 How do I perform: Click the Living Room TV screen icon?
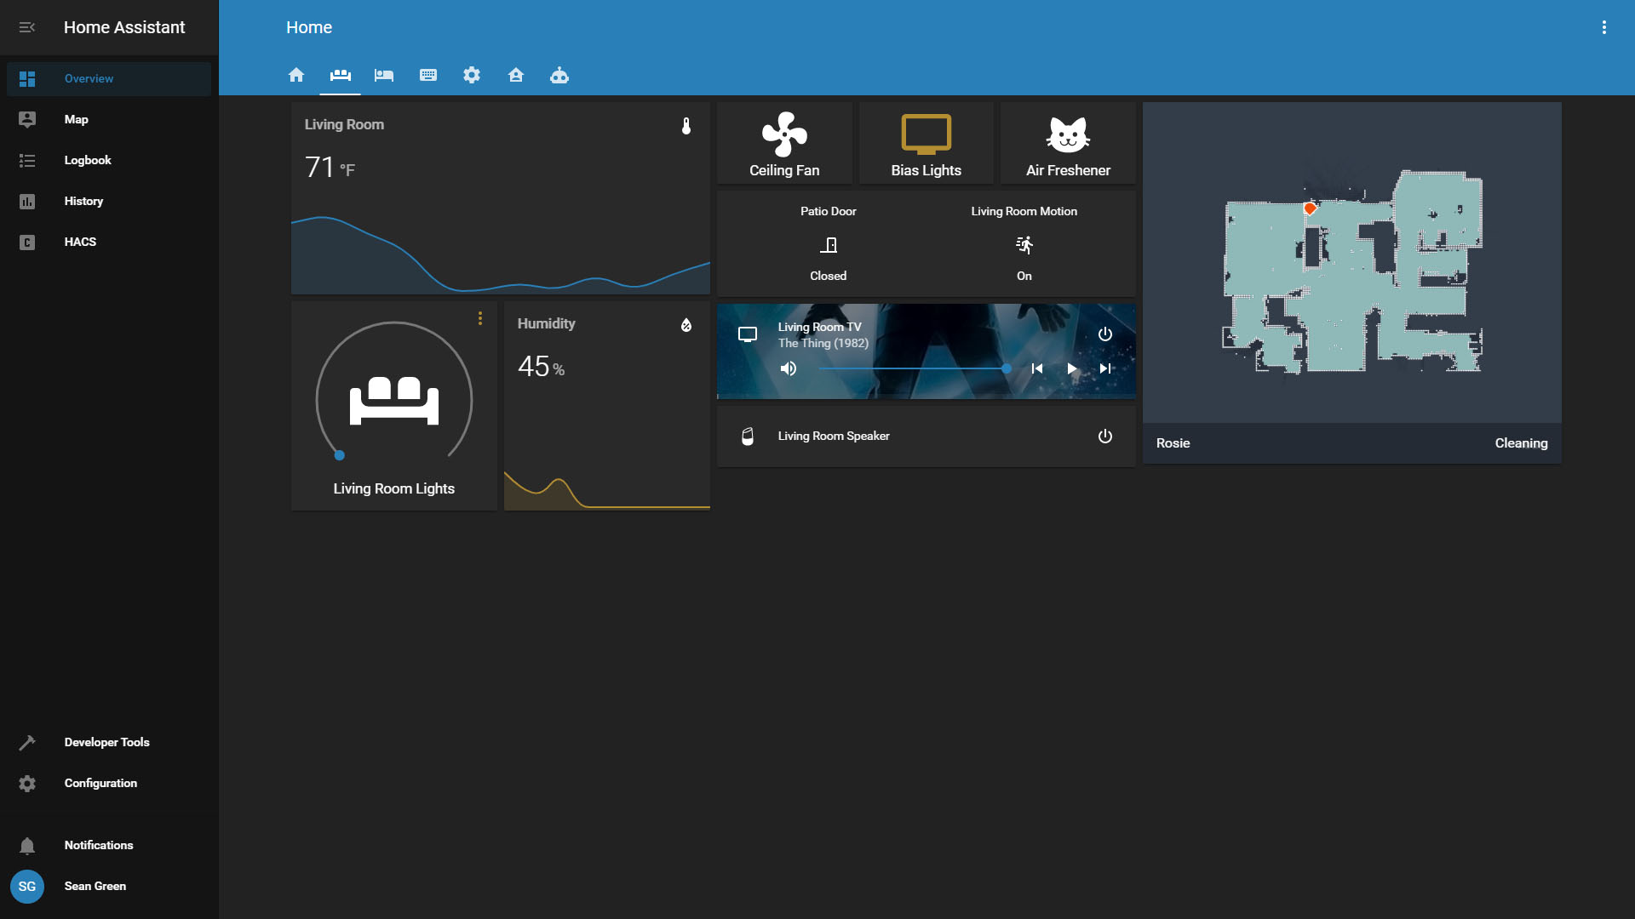pyautogui.click(x=748, y=334)
